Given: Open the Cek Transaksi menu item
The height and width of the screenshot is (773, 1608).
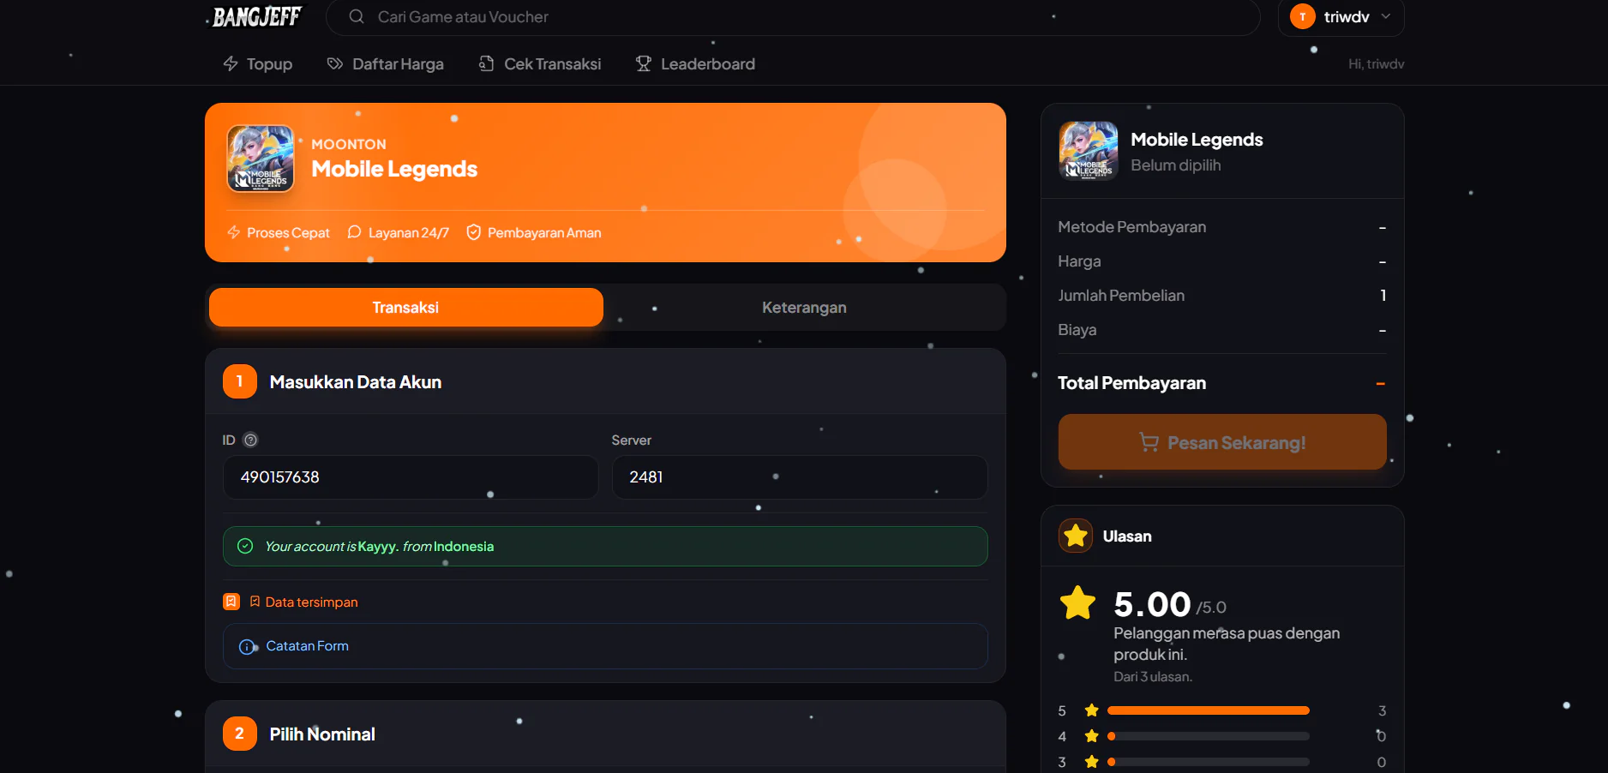Looking at the screenshot, I should pyautogui.click(x=540, y=63).
